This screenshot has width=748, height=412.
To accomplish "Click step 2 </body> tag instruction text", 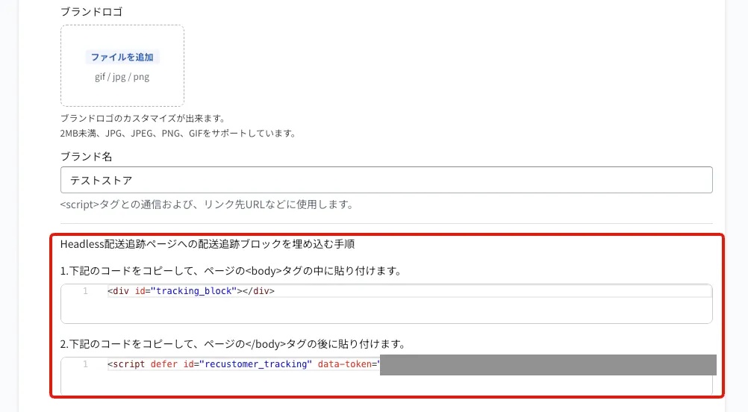I will [233, 344].
